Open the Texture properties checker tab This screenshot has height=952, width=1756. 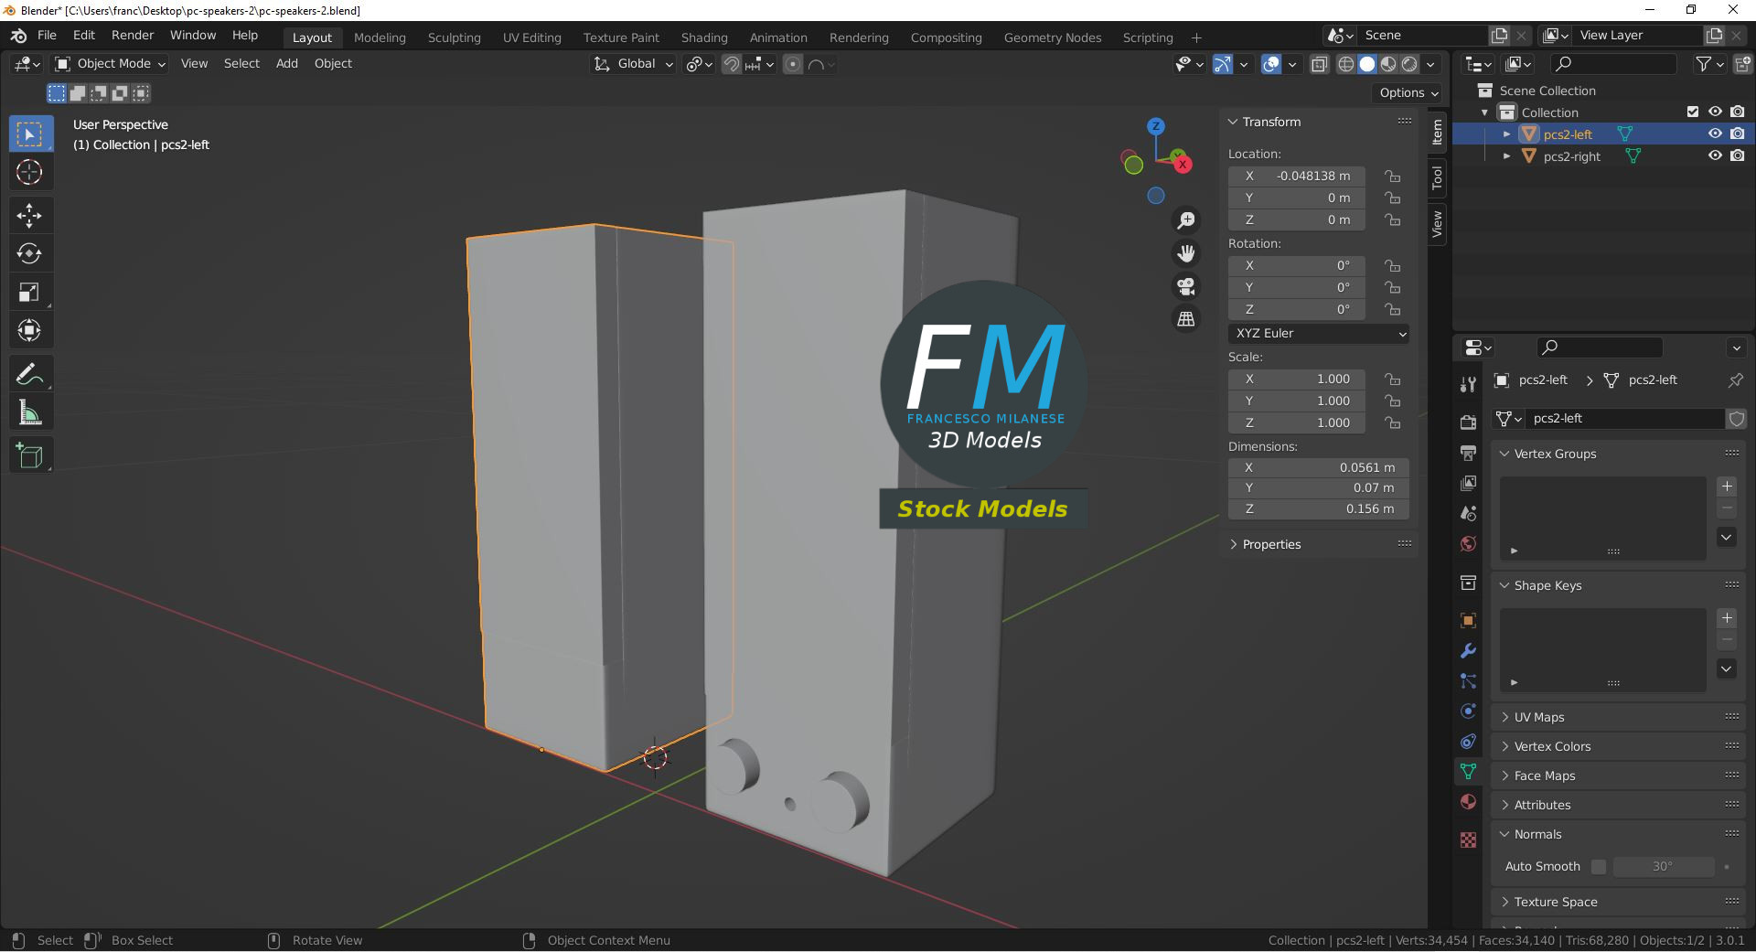click(x=1468, y=840)
